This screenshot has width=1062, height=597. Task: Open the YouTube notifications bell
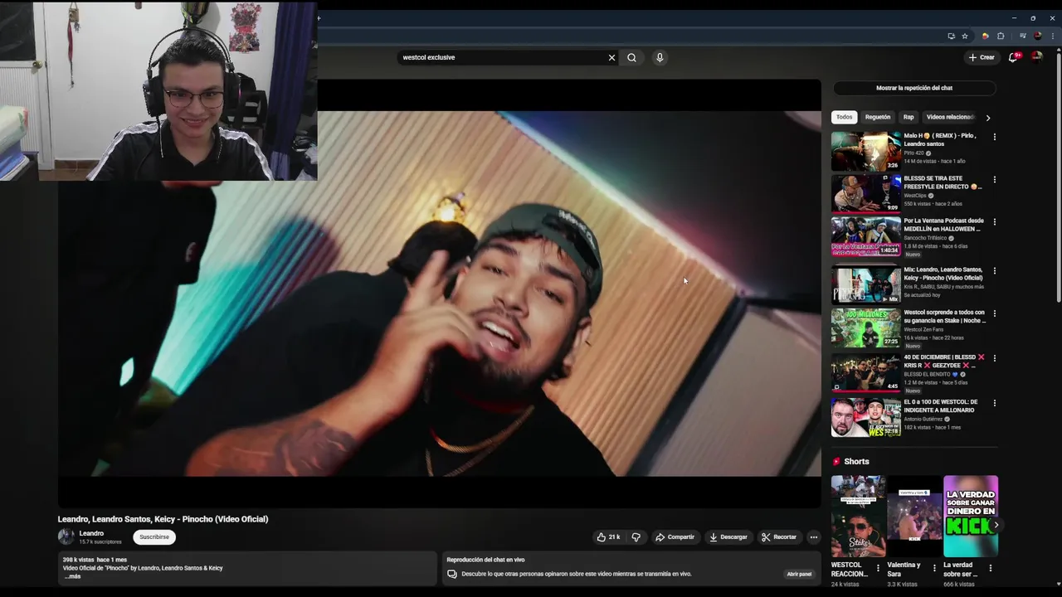click(x=1013, y=57)
